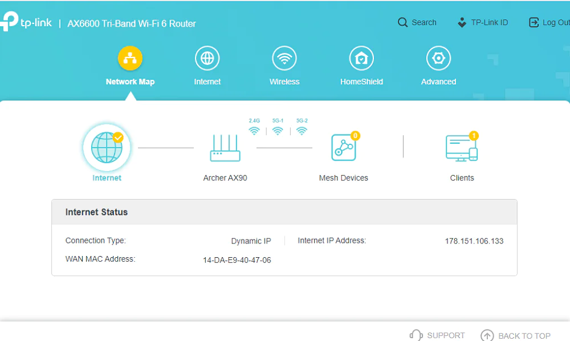The image size is (570, 341).
Task: Click the WAN MAC Address label
Action: click(x=100, y=259)
